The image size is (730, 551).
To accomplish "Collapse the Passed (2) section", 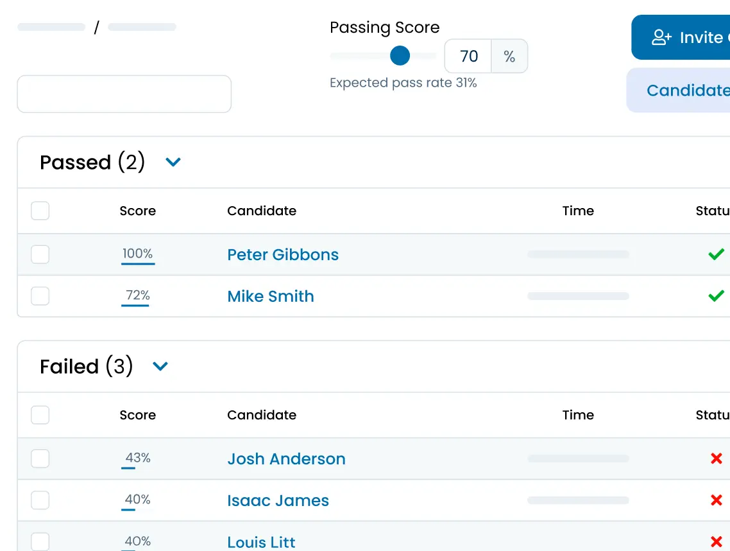I will (x=173, y=162).
